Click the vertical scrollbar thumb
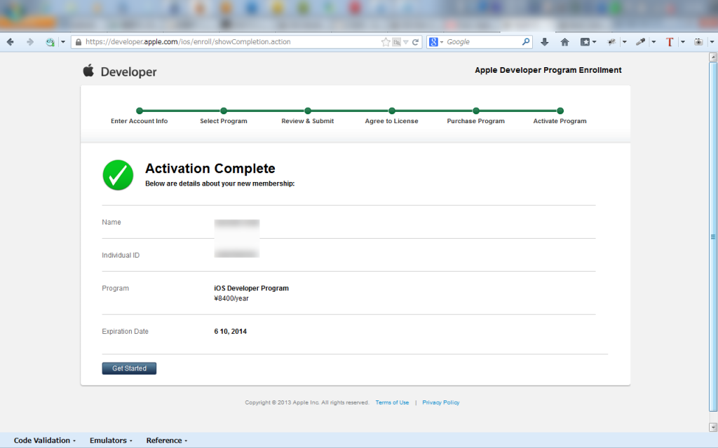The width and height of the screenshot is (718, 448). point(713,237)
